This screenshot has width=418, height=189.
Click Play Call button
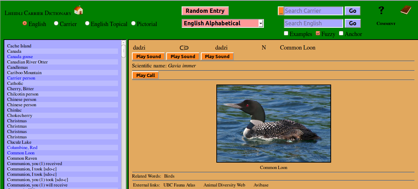tap(146, 75)
